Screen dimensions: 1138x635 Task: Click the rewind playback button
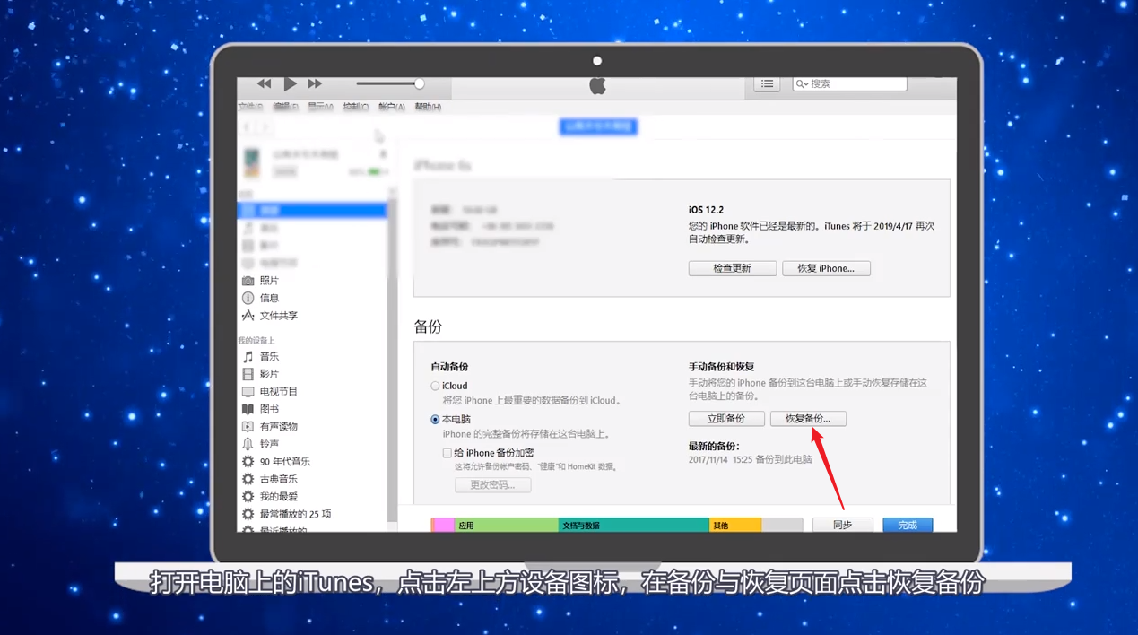(x=264, y=83)
